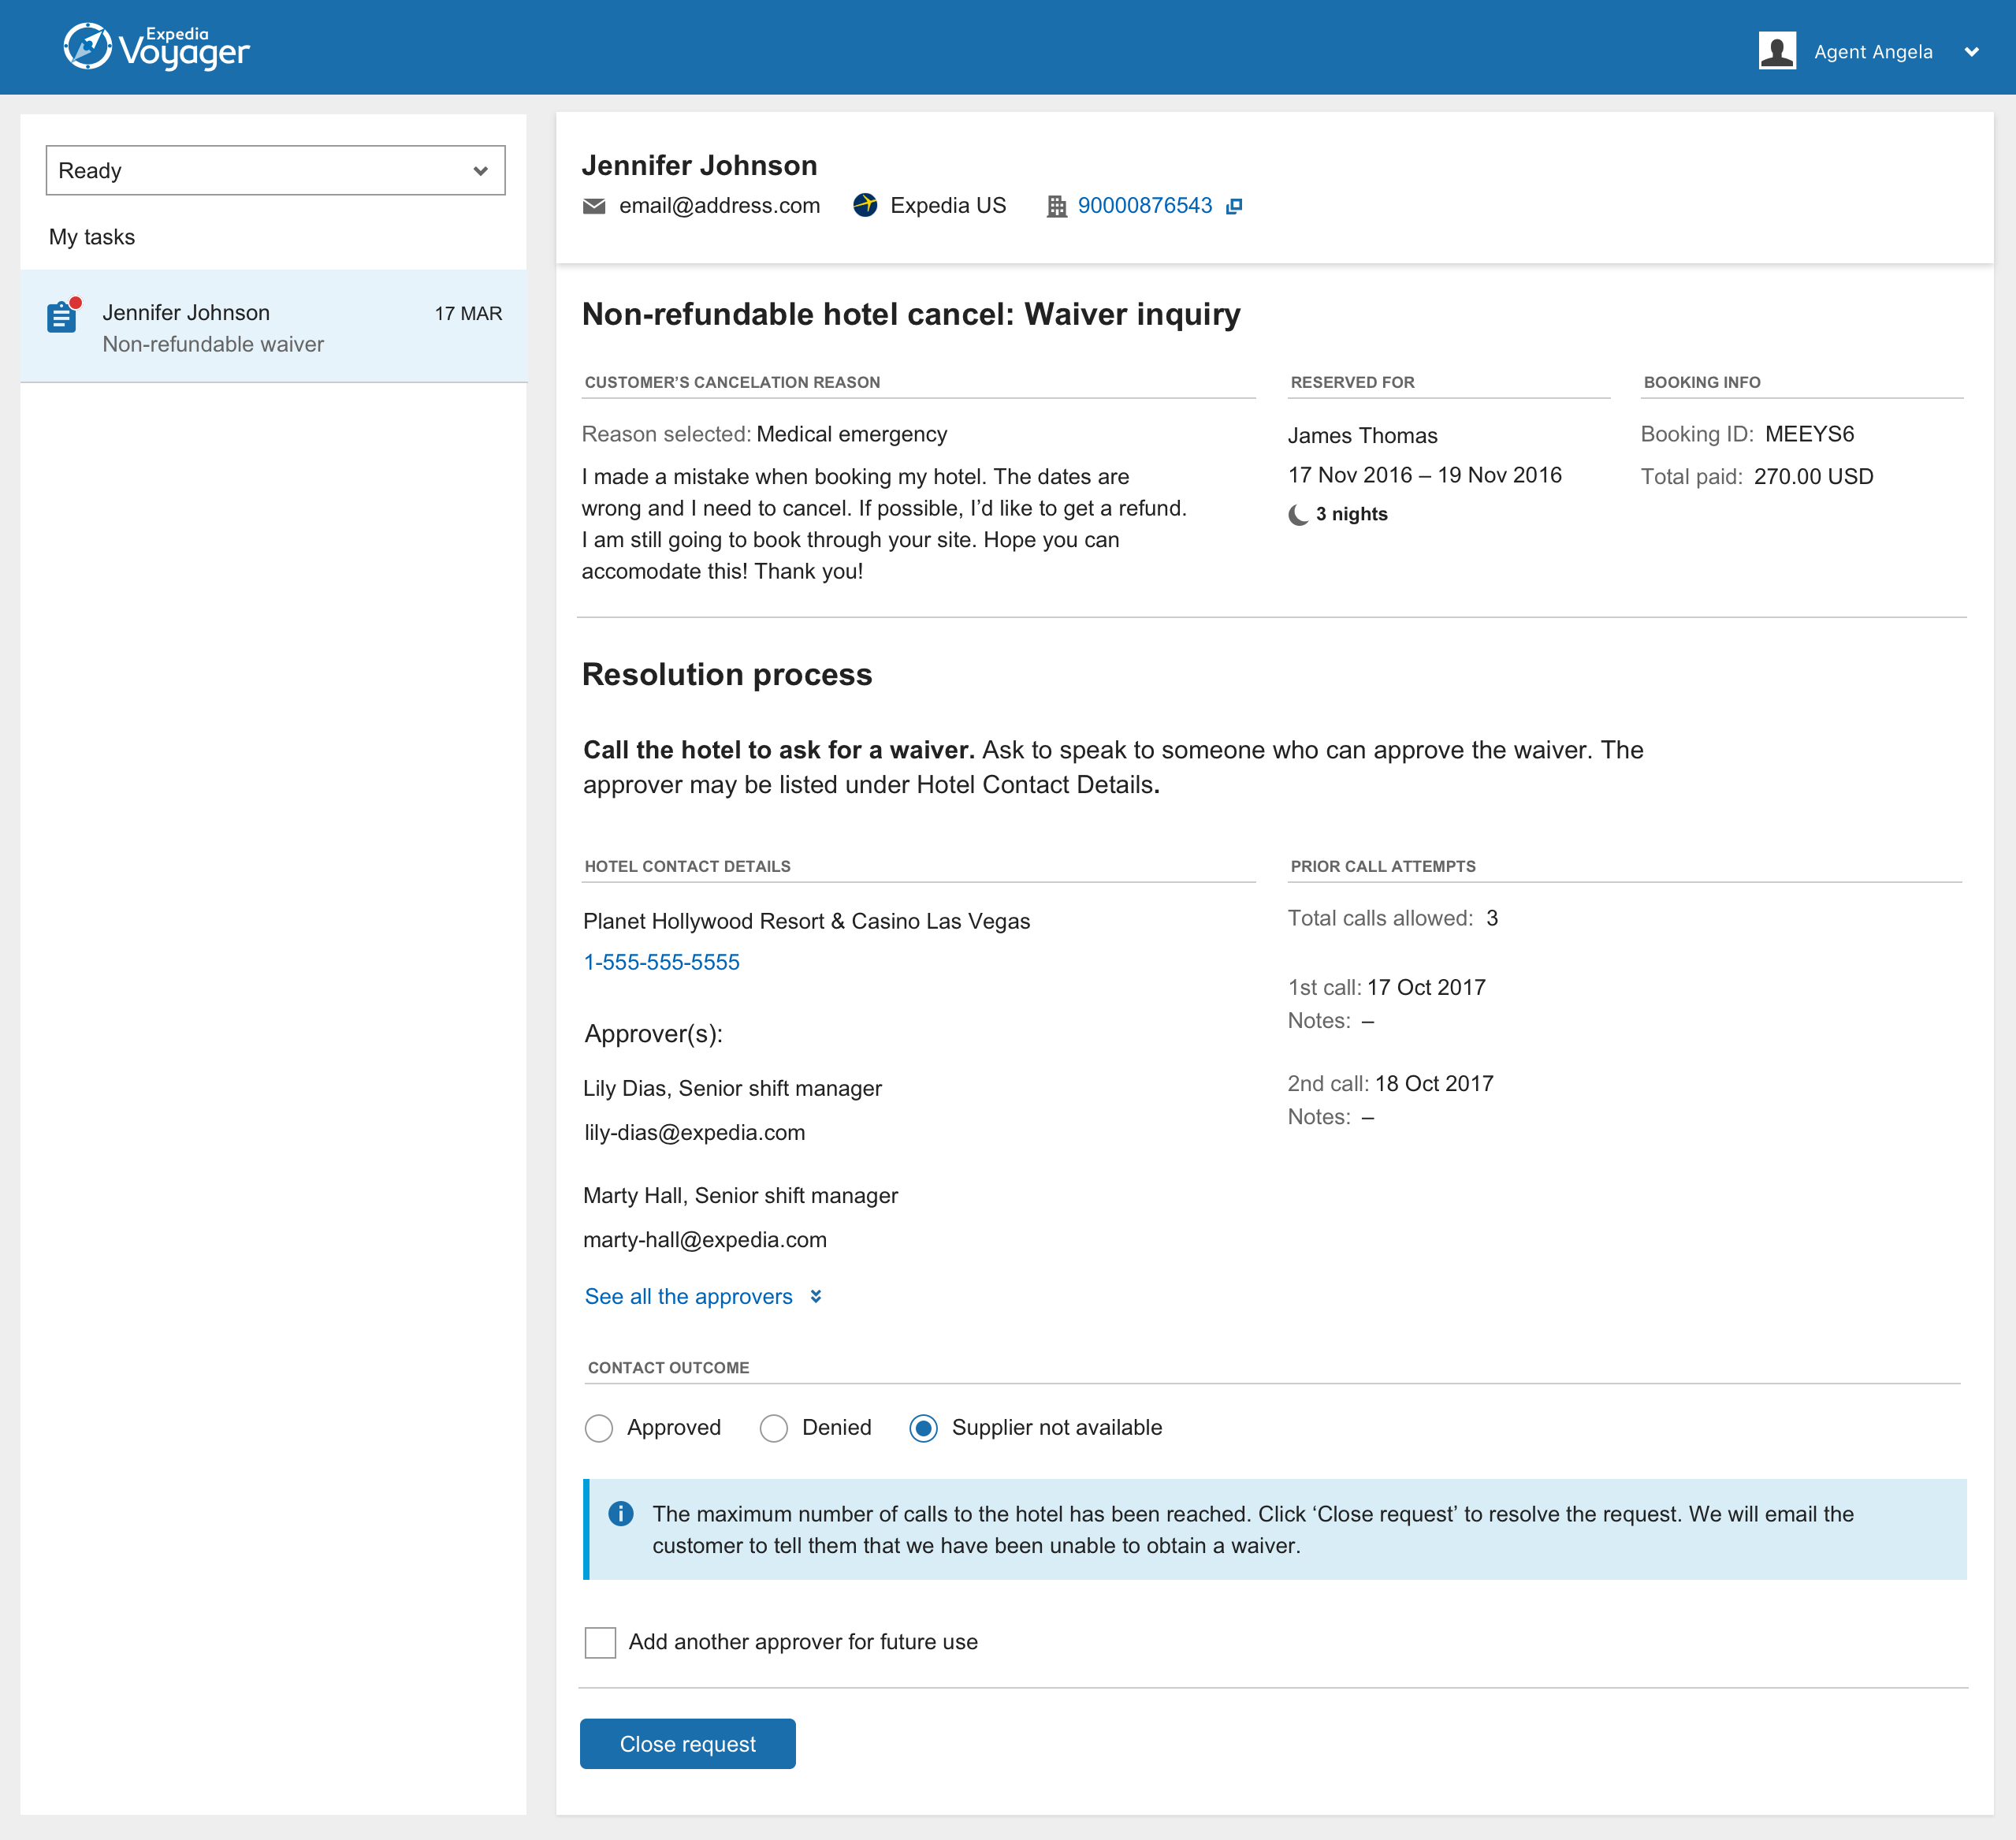Click hotel phone number 1-555-555-5555
This screenshot has height=1840, width=2016.
click(x=661, y=962)
